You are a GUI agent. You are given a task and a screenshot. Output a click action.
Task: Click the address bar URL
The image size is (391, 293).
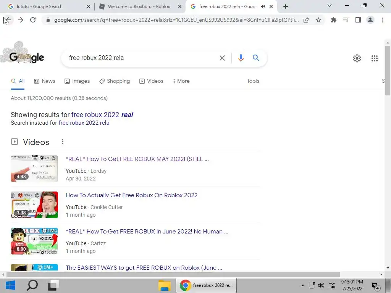pyautogui.click(x=176, y=20)
